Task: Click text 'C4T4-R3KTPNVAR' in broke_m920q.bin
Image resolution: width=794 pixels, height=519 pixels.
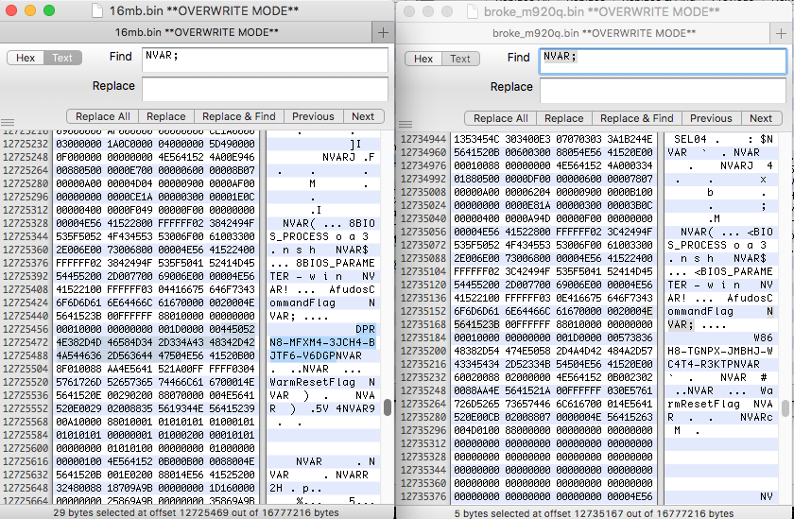Action: click(714, 364)
